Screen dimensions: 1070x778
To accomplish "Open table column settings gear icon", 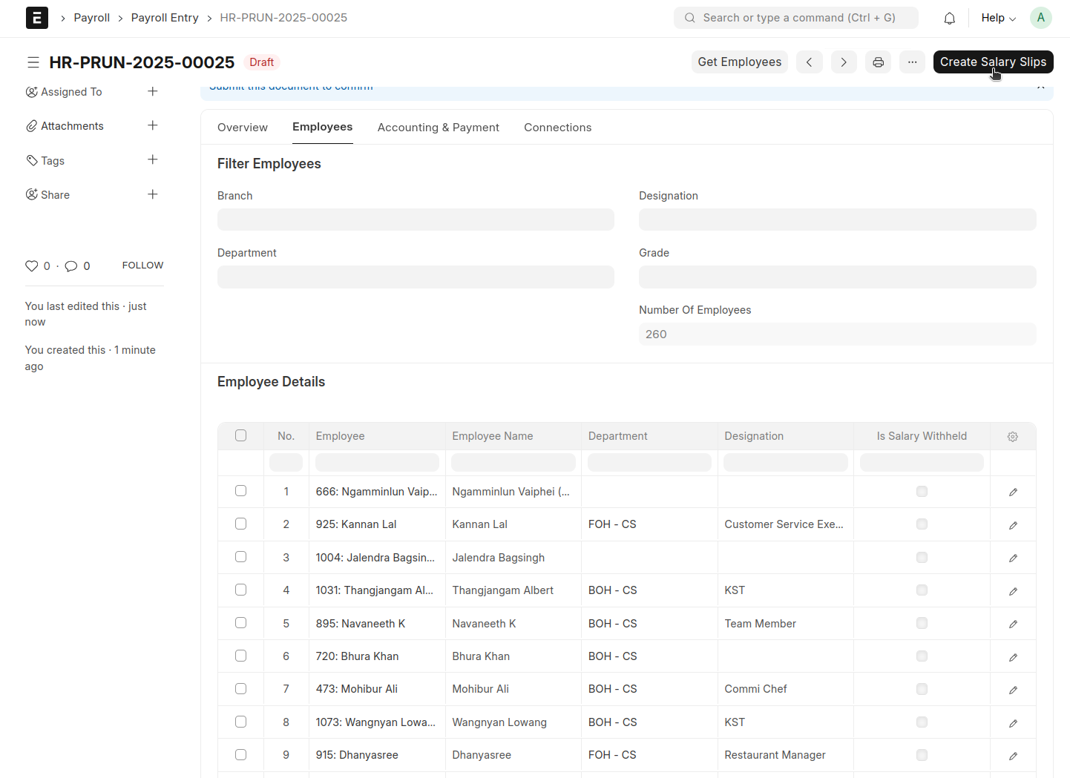I will [1012, 437].
